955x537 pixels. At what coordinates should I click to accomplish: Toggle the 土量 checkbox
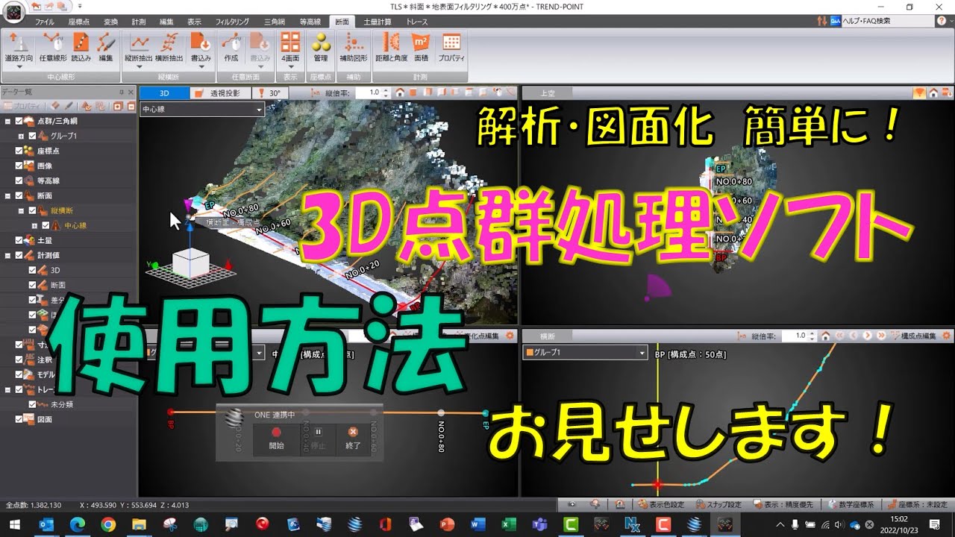19,240
